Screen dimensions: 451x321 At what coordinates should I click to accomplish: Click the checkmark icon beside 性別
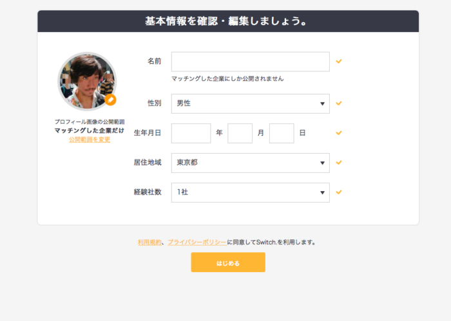(x=339, y=103)
